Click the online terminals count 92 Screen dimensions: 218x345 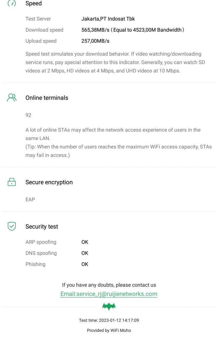[28, 115]
